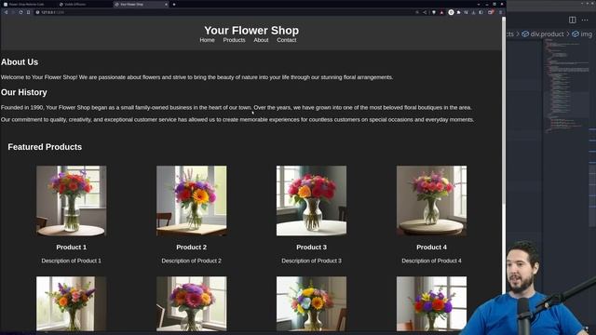Viewport: 596px width, 335px height.
Task: Open a new browser tab with the plus button
Action: pos(174,4)
